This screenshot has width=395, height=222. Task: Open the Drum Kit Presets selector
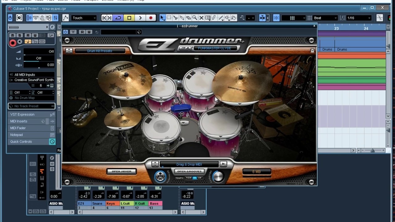[x=100, y=51]
